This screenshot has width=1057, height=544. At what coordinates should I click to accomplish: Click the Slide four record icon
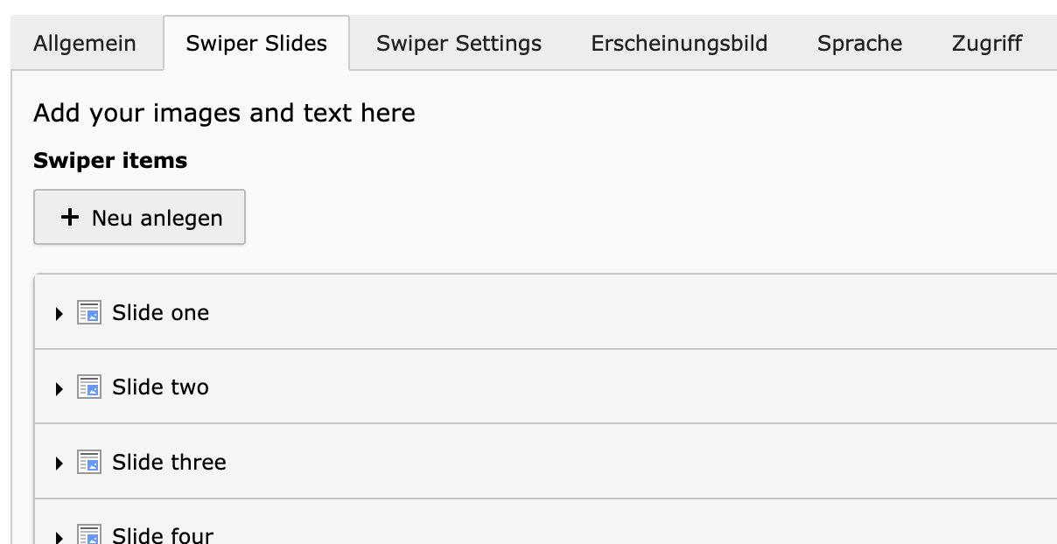point(89,534)
